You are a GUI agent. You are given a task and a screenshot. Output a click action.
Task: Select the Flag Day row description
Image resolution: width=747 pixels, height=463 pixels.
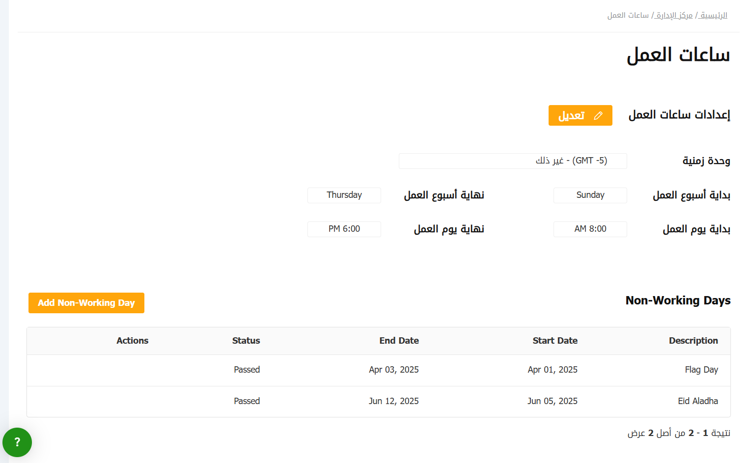(x=701, y=370)
